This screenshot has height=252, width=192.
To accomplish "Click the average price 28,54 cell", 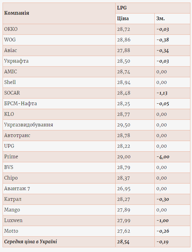I will pyautogui.click(x=123, y=242).
